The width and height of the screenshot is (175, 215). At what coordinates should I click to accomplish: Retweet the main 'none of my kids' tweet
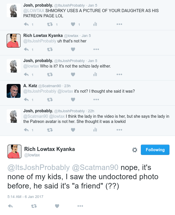tap(34, 206)
